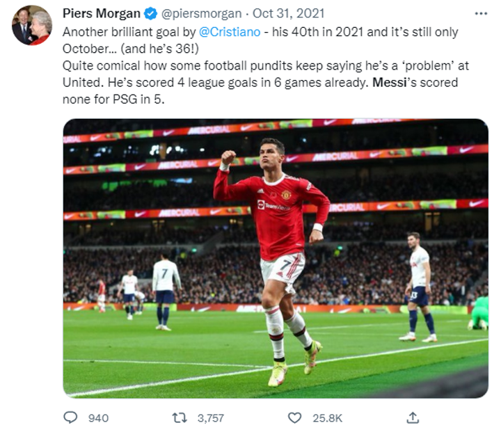Like the tweet with the heart icon
The width and height of the screenshot is (501, 432).
[294, 417]
